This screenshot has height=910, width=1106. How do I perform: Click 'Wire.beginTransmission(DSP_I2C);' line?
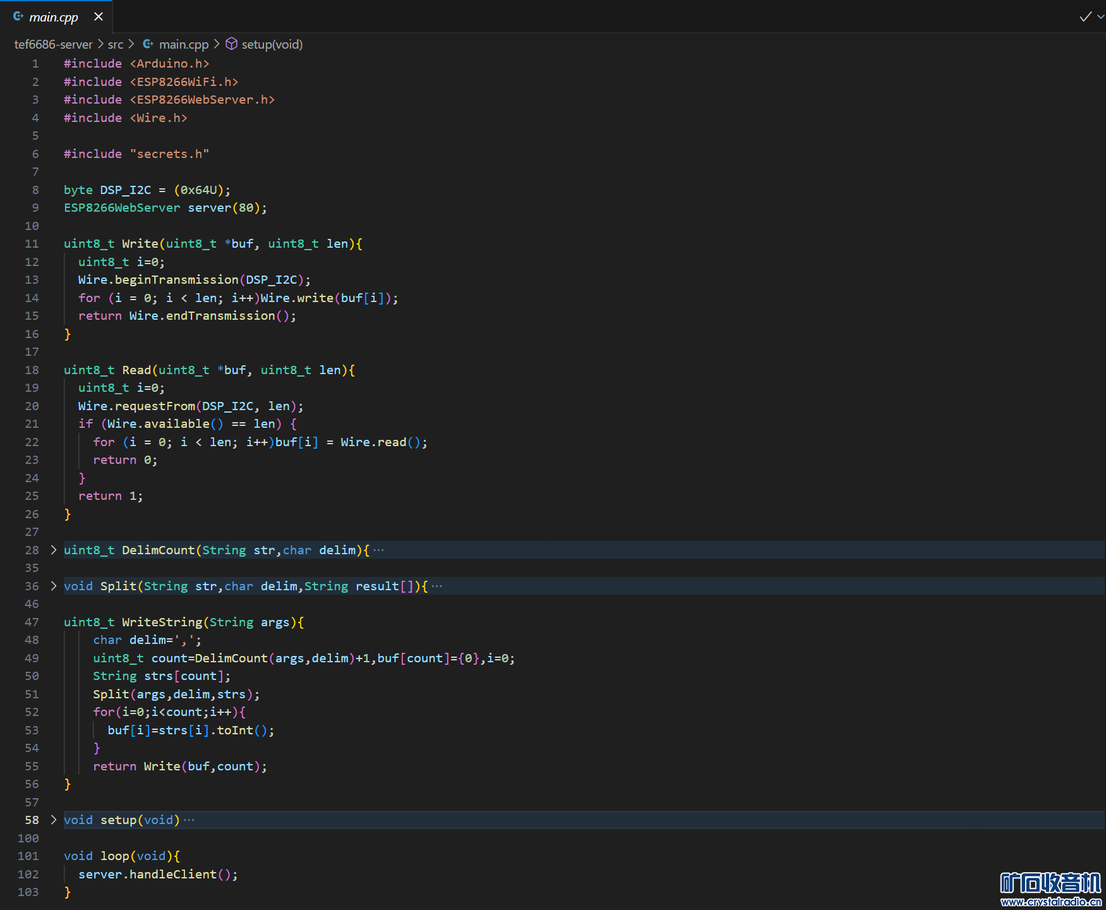click(x=195, y=280)
